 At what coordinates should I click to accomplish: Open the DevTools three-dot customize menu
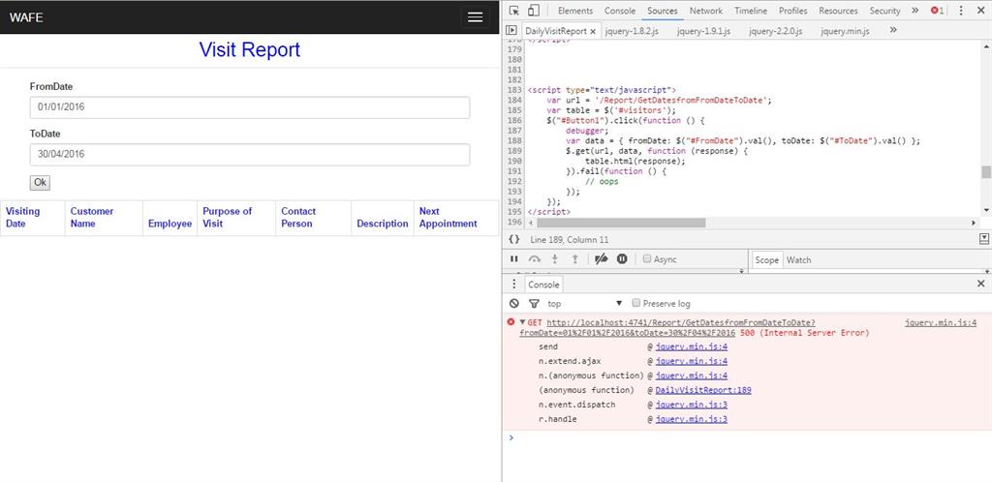coord(961,11)
